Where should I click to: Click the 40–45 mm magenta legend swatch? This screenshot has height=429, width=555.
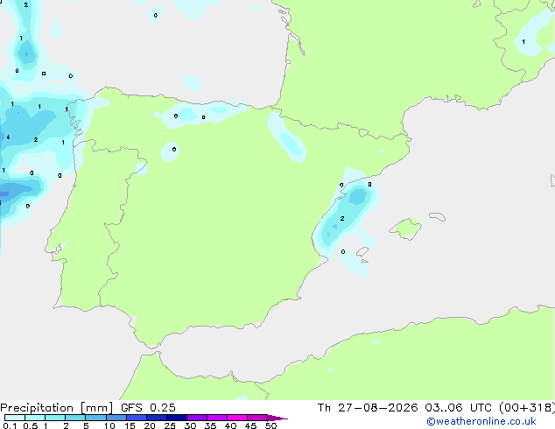click(237, 418)
